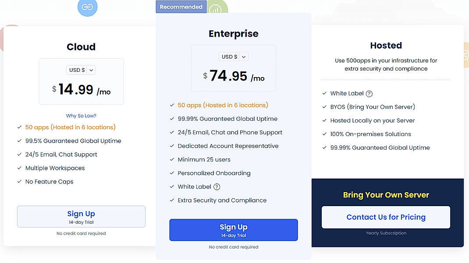Select Contact Us for Pricing
The image size is (469, 263).
386,217
